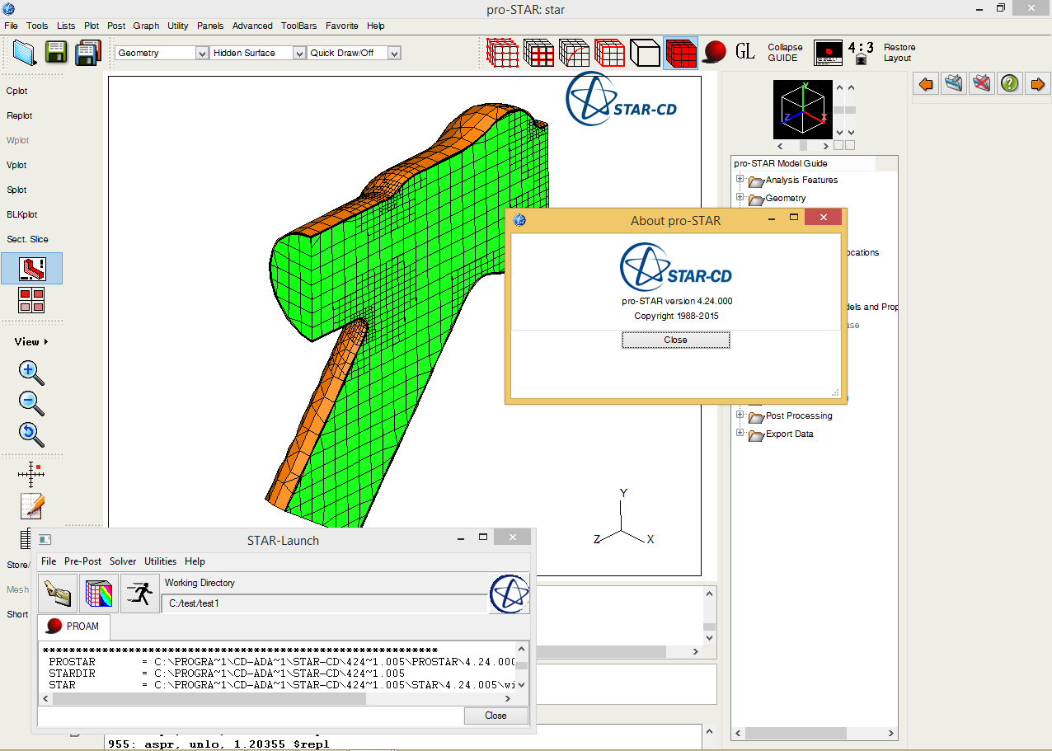1052x751 pixels.
Task: Click the Sect. Slice button
Action: (27, 239)
